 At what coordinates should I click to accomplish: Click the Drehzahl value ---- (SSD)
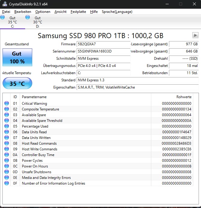[184, 59]
